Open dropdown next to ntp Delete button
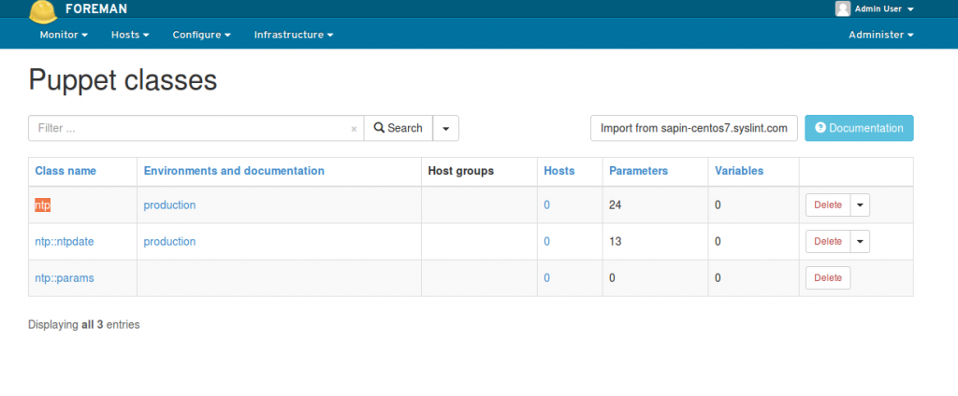 click(x=861, y=205)
